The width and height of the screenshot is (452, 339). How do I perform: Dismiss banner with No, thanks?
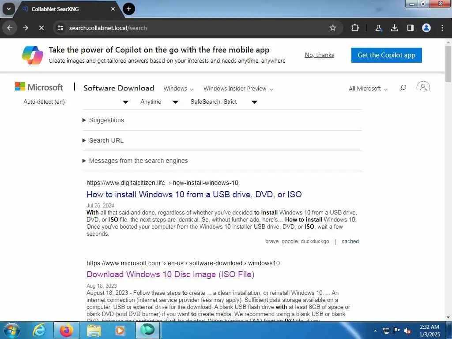click(x=320, y=55)
